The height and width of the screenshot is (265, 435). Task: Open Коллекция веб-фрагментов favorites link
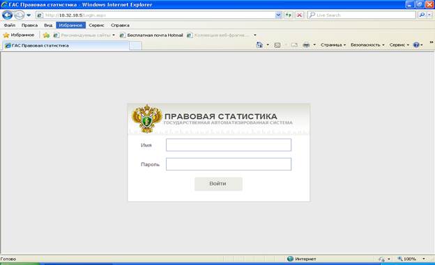coord(217,35)
